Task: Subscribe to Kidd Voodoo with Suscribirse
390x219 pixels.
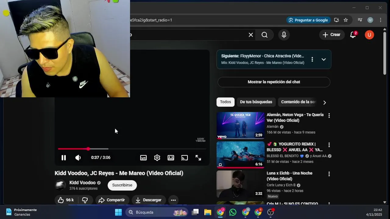Action: 122,185
